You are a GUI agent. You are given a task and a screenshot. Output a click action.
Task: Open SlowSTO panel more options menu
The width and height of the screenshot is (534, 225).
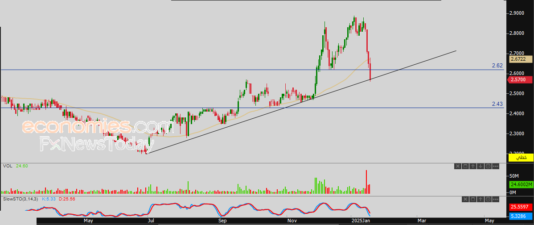click(496, 199)
